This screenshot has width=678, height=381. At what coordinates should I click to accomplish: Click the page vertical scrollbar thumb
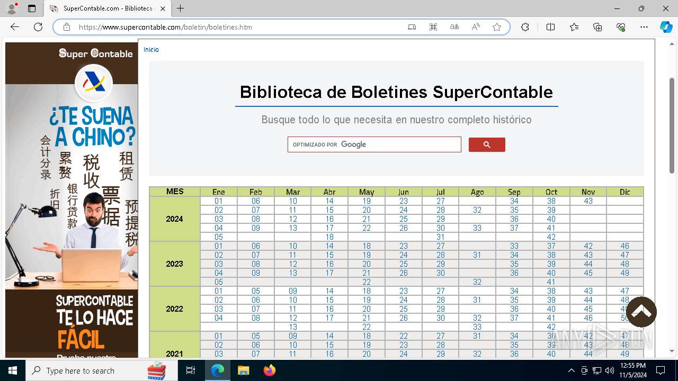pos(672,125)
